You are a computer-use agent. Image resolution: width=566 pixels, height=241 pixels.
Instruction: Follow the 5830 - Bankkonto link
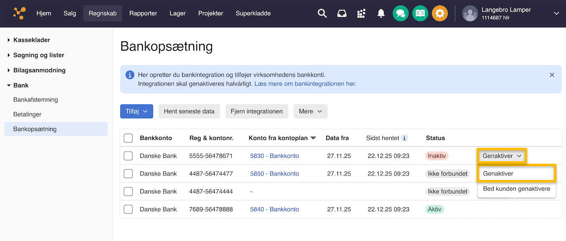[274, 156]
